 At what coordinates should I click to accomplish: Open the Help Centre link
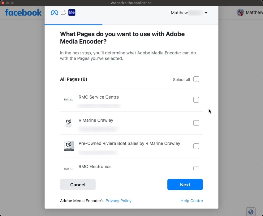pyautogui.click(x=192, y=201)
